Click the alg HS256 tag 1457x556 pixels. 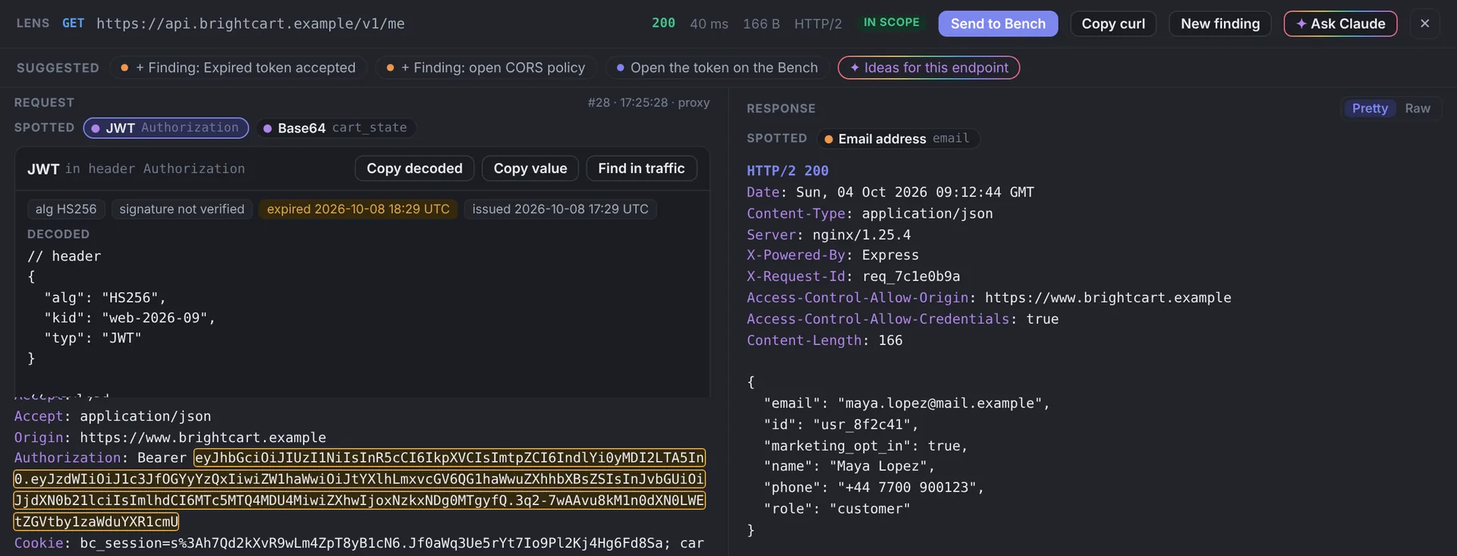(x=66, y=209)
